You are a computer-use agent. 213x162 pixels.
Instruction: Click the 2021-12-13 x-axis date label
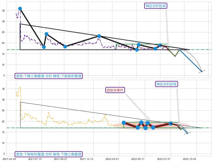tap(87, 159)
